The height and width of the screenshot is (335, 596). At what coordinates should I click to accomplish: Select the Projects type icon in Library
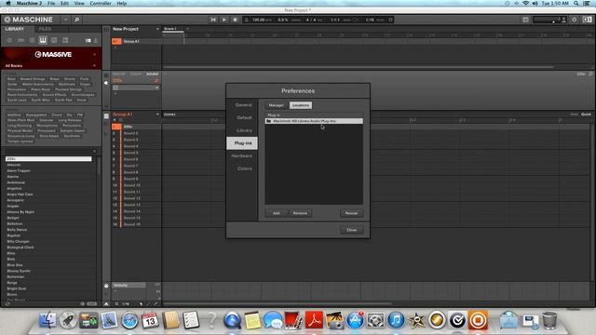[x=9, y=40]
